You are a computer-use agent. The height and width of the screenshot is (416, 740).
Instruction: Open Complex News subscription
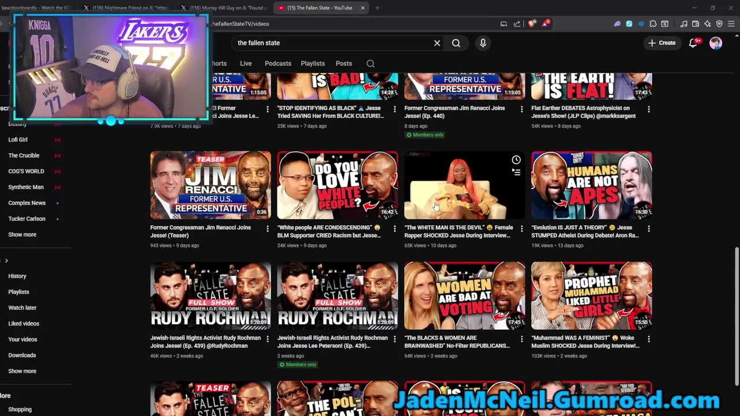27,203
